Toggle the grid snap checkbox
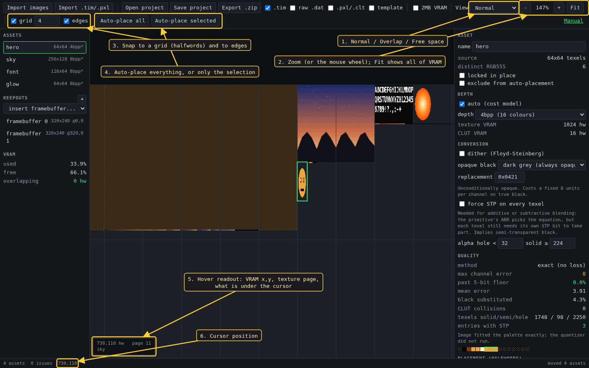The image size is (589, 368). (x=13, y=21)
